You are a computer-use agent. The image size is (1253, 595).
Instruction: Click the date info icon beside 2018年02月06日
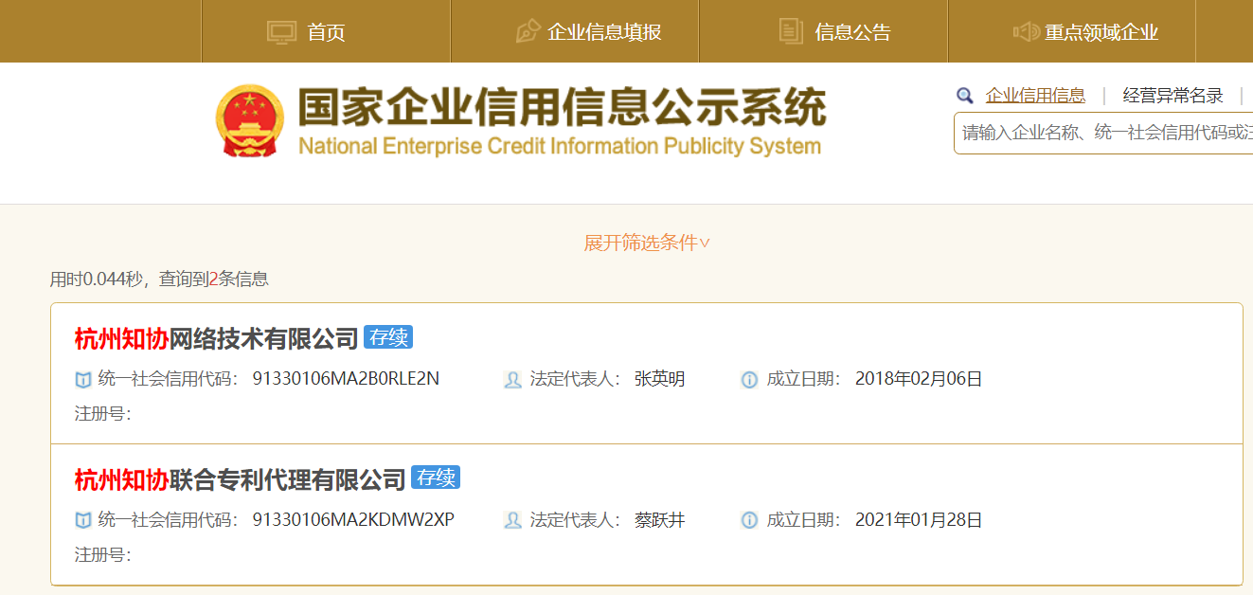tap(749, 380)
